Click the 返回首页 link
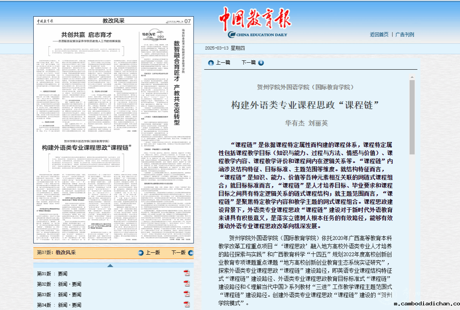The image size is (460, 310). [379, 34]
